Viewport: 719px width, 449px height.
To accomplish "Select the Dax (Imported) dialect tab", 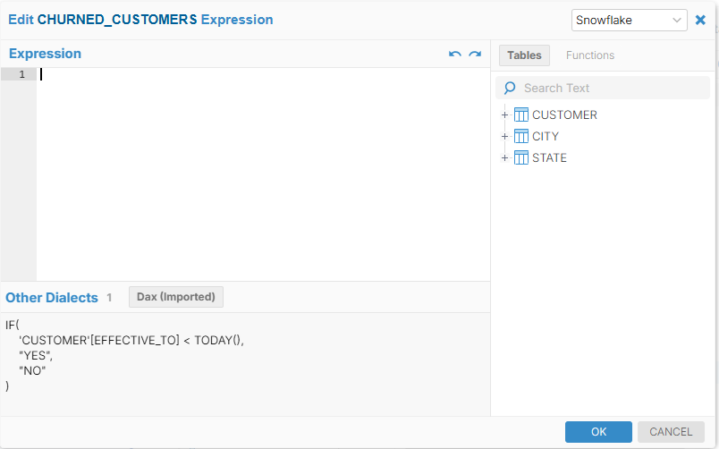I will tap(176, 297).
